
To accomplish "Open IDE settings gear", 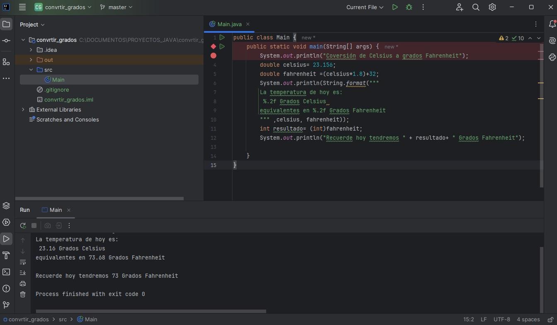I will [x=492, y=7].
